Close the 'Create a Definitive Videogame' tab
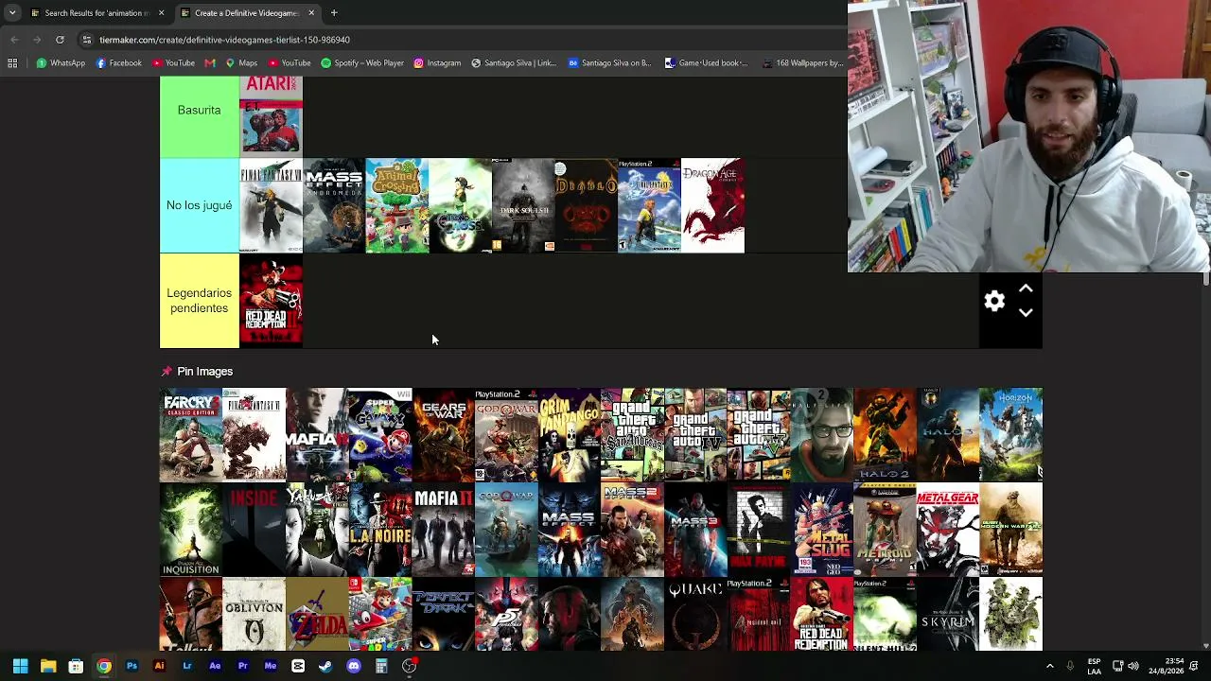This screenshot has width=1211, height=681. (x=311, y=13)
